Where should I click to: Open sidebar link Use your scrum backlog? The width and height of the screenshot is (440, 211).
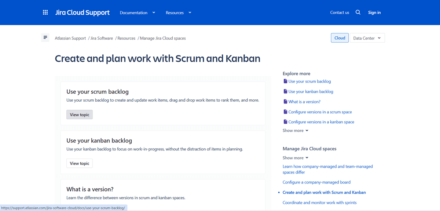click(310, 81)
